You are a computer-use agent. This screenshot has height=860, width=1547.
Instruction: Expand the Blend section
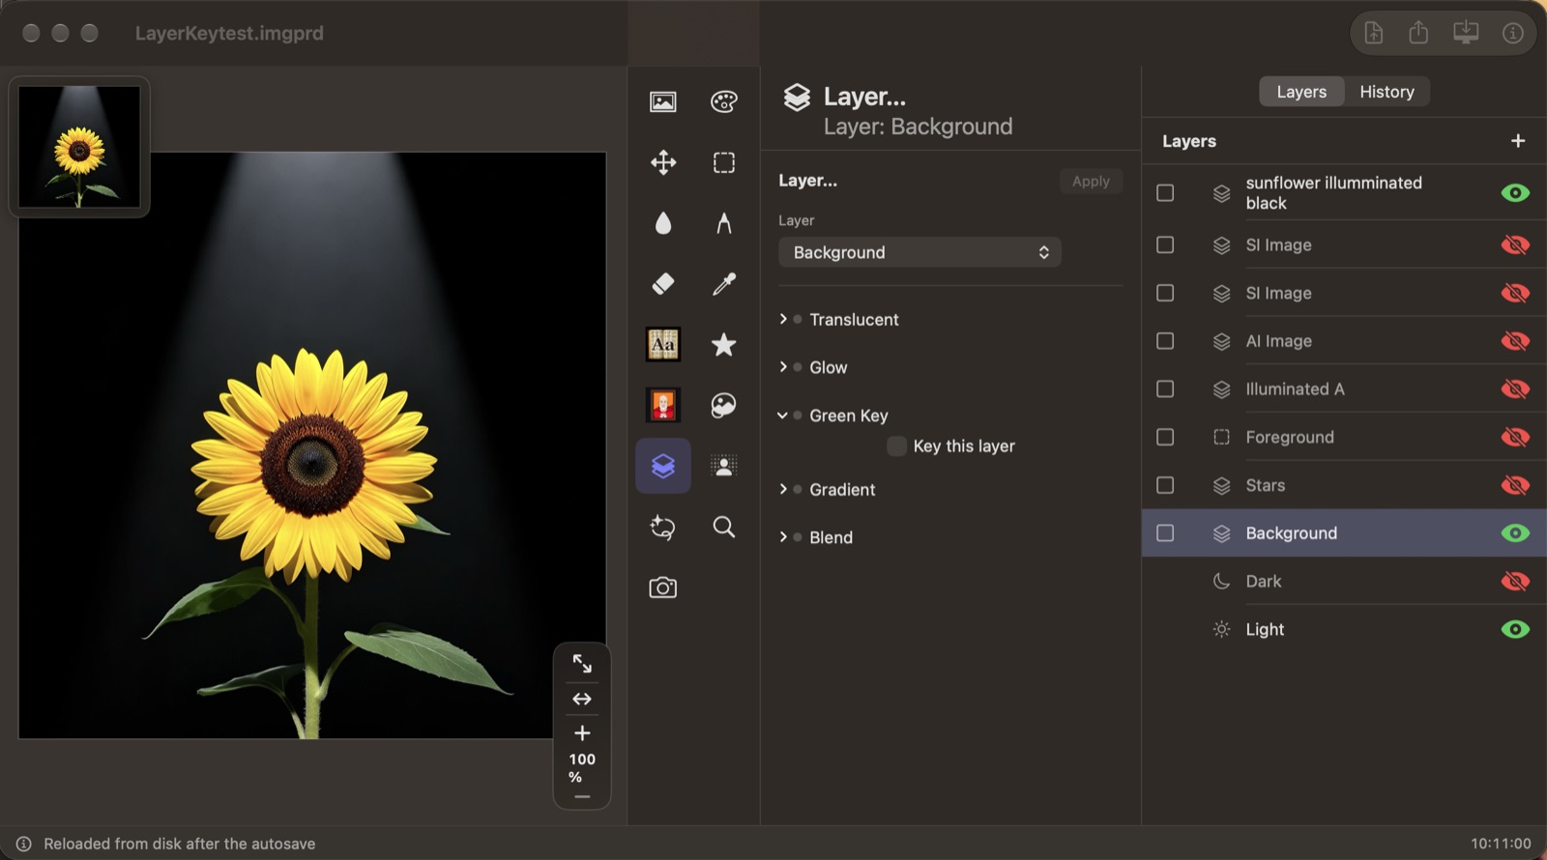point(783,537)
